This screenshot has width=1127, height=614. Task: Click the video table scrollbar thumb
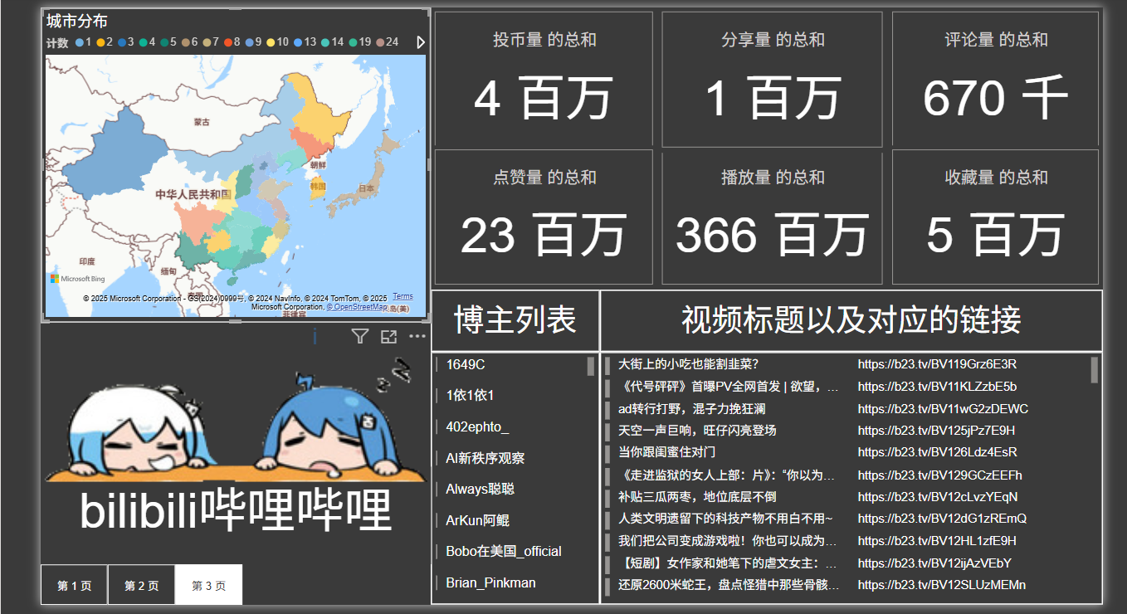1094,370
